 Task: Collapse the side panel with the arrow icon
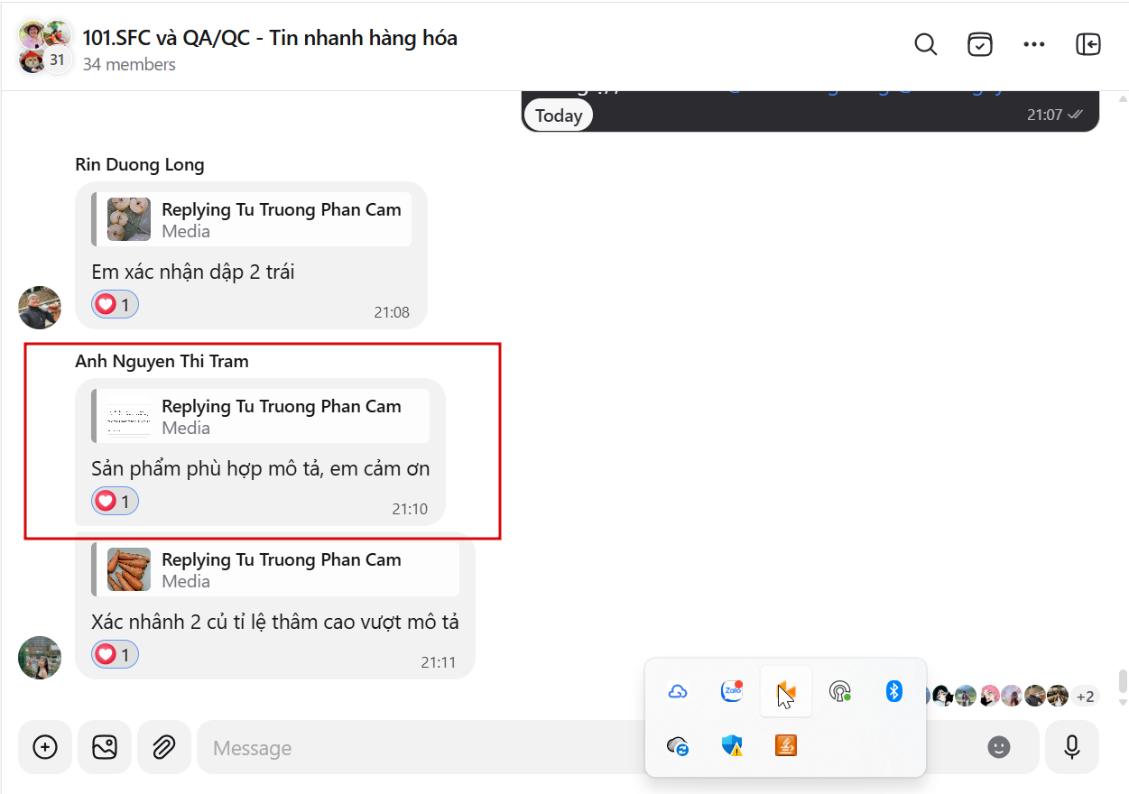point(1088,44)
